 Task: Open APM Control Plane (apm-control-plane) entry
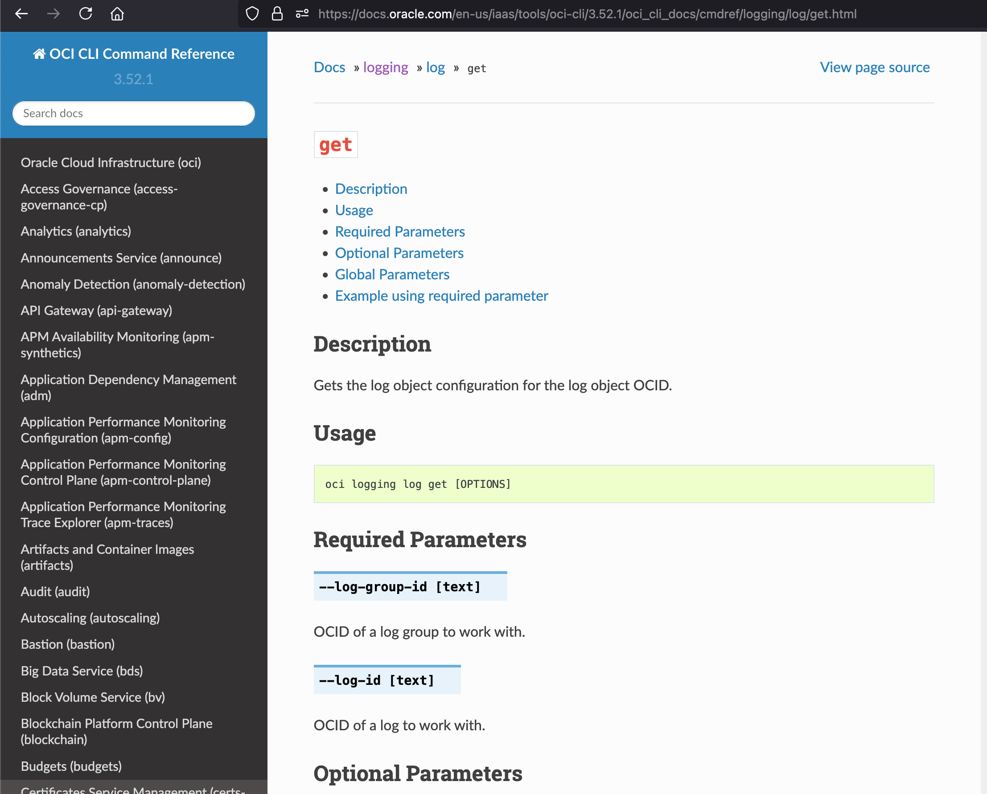point(123,472)
